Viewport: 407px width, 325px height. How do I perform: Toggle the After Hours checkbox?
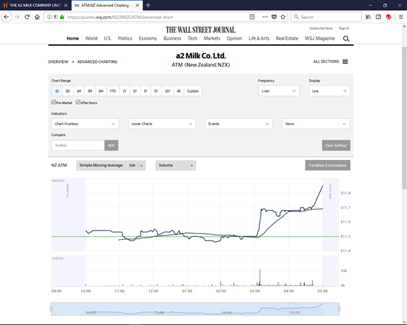click(78, 102)
